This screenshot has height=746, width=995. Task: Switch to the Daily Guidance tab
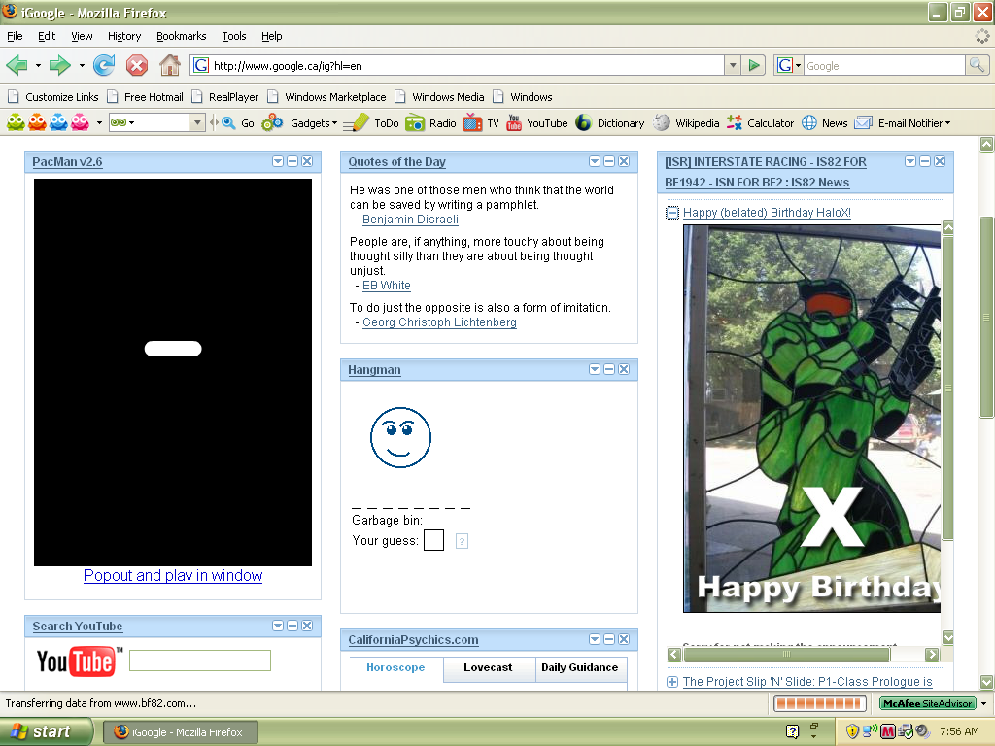[x=580, y=668]
